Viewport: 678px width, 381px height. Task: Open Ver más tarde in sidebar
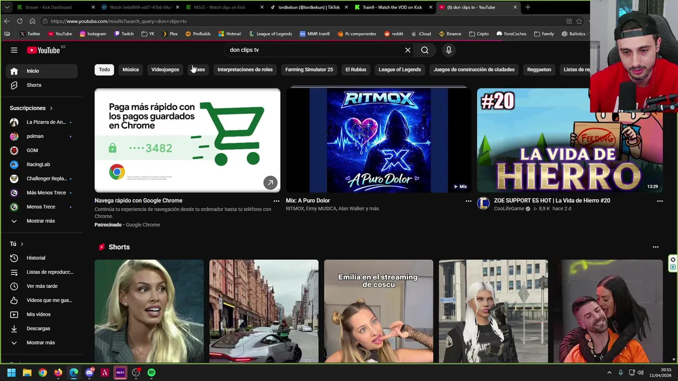tap(41, 286)
